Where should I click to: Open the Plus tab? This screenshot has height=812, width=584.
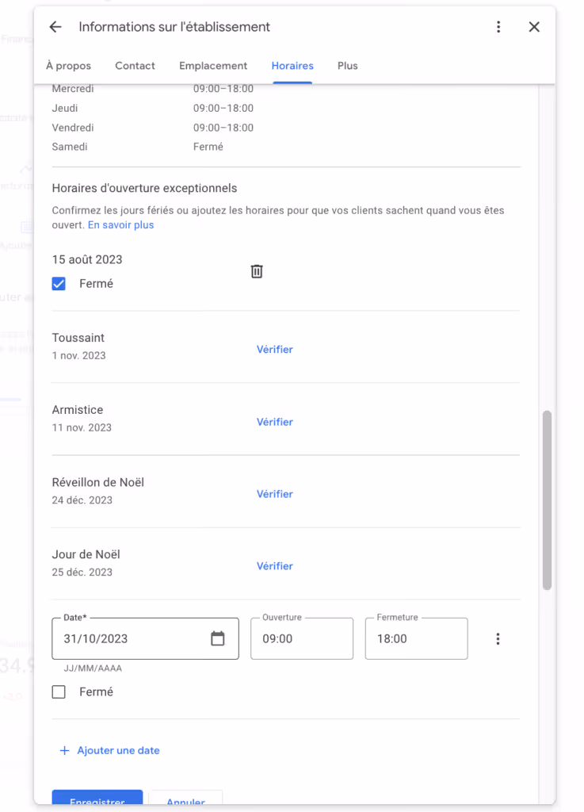348,66
